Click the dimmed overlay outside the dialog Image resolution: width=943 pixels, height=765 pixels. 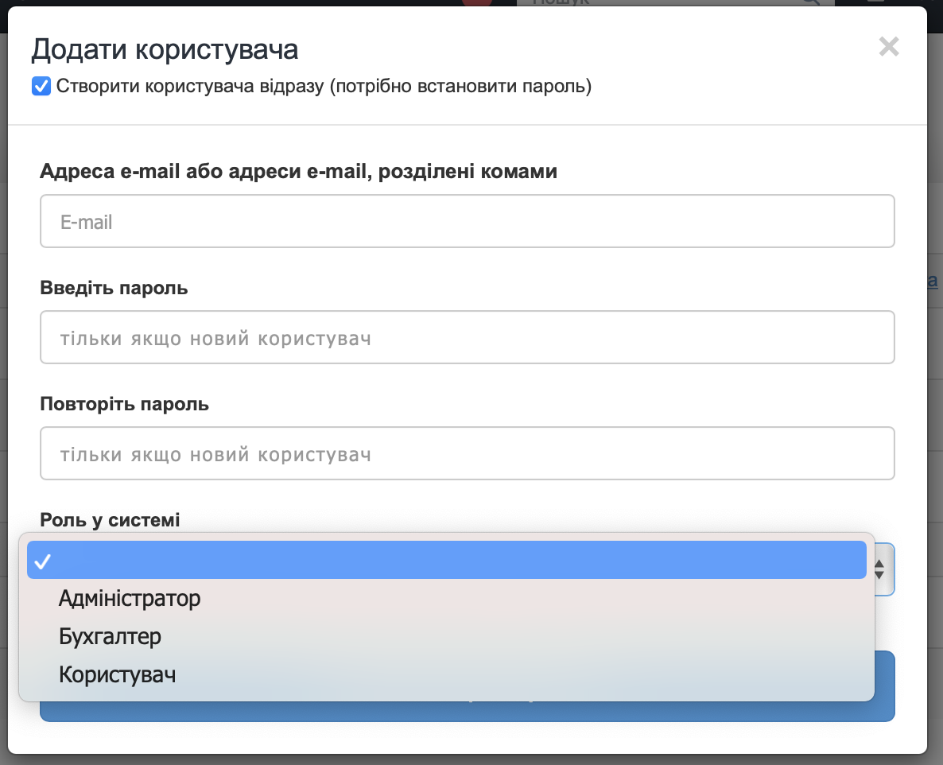(937, 398)
